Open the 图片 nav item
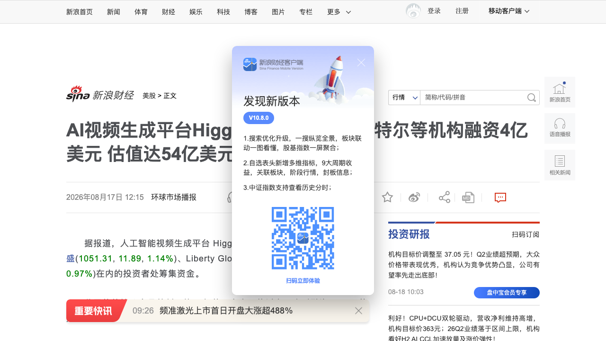The height and width of the screenshot is (341, 606). click(278, 12)
